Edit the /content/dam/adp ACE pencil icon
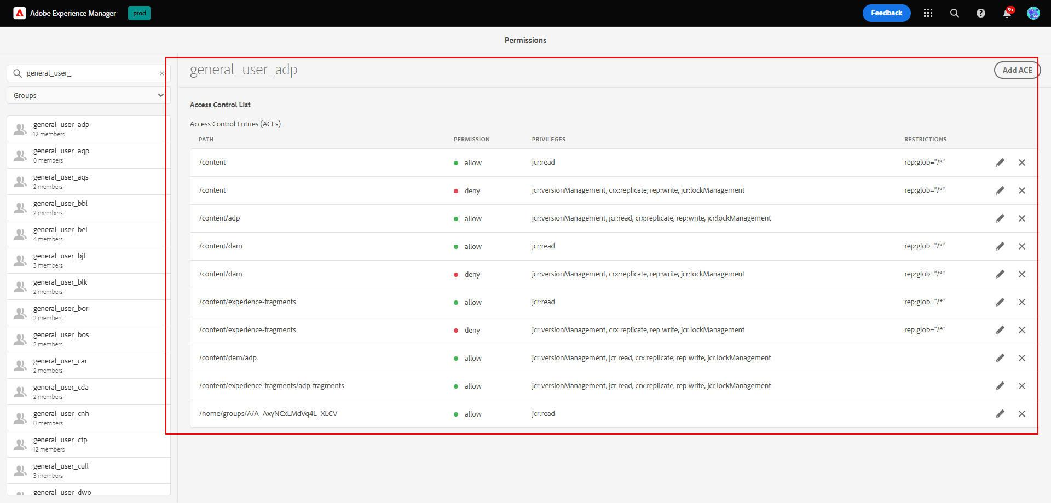This screenshot has height=503, width=1051. pyautogui.click(x=1000, y=358)
